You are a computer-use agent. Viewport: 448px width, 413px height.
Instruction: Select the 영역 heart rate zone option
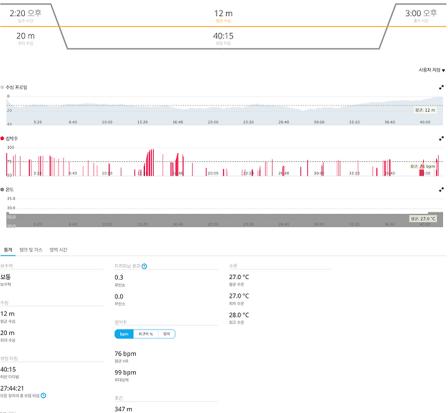[x=167, y=334]
